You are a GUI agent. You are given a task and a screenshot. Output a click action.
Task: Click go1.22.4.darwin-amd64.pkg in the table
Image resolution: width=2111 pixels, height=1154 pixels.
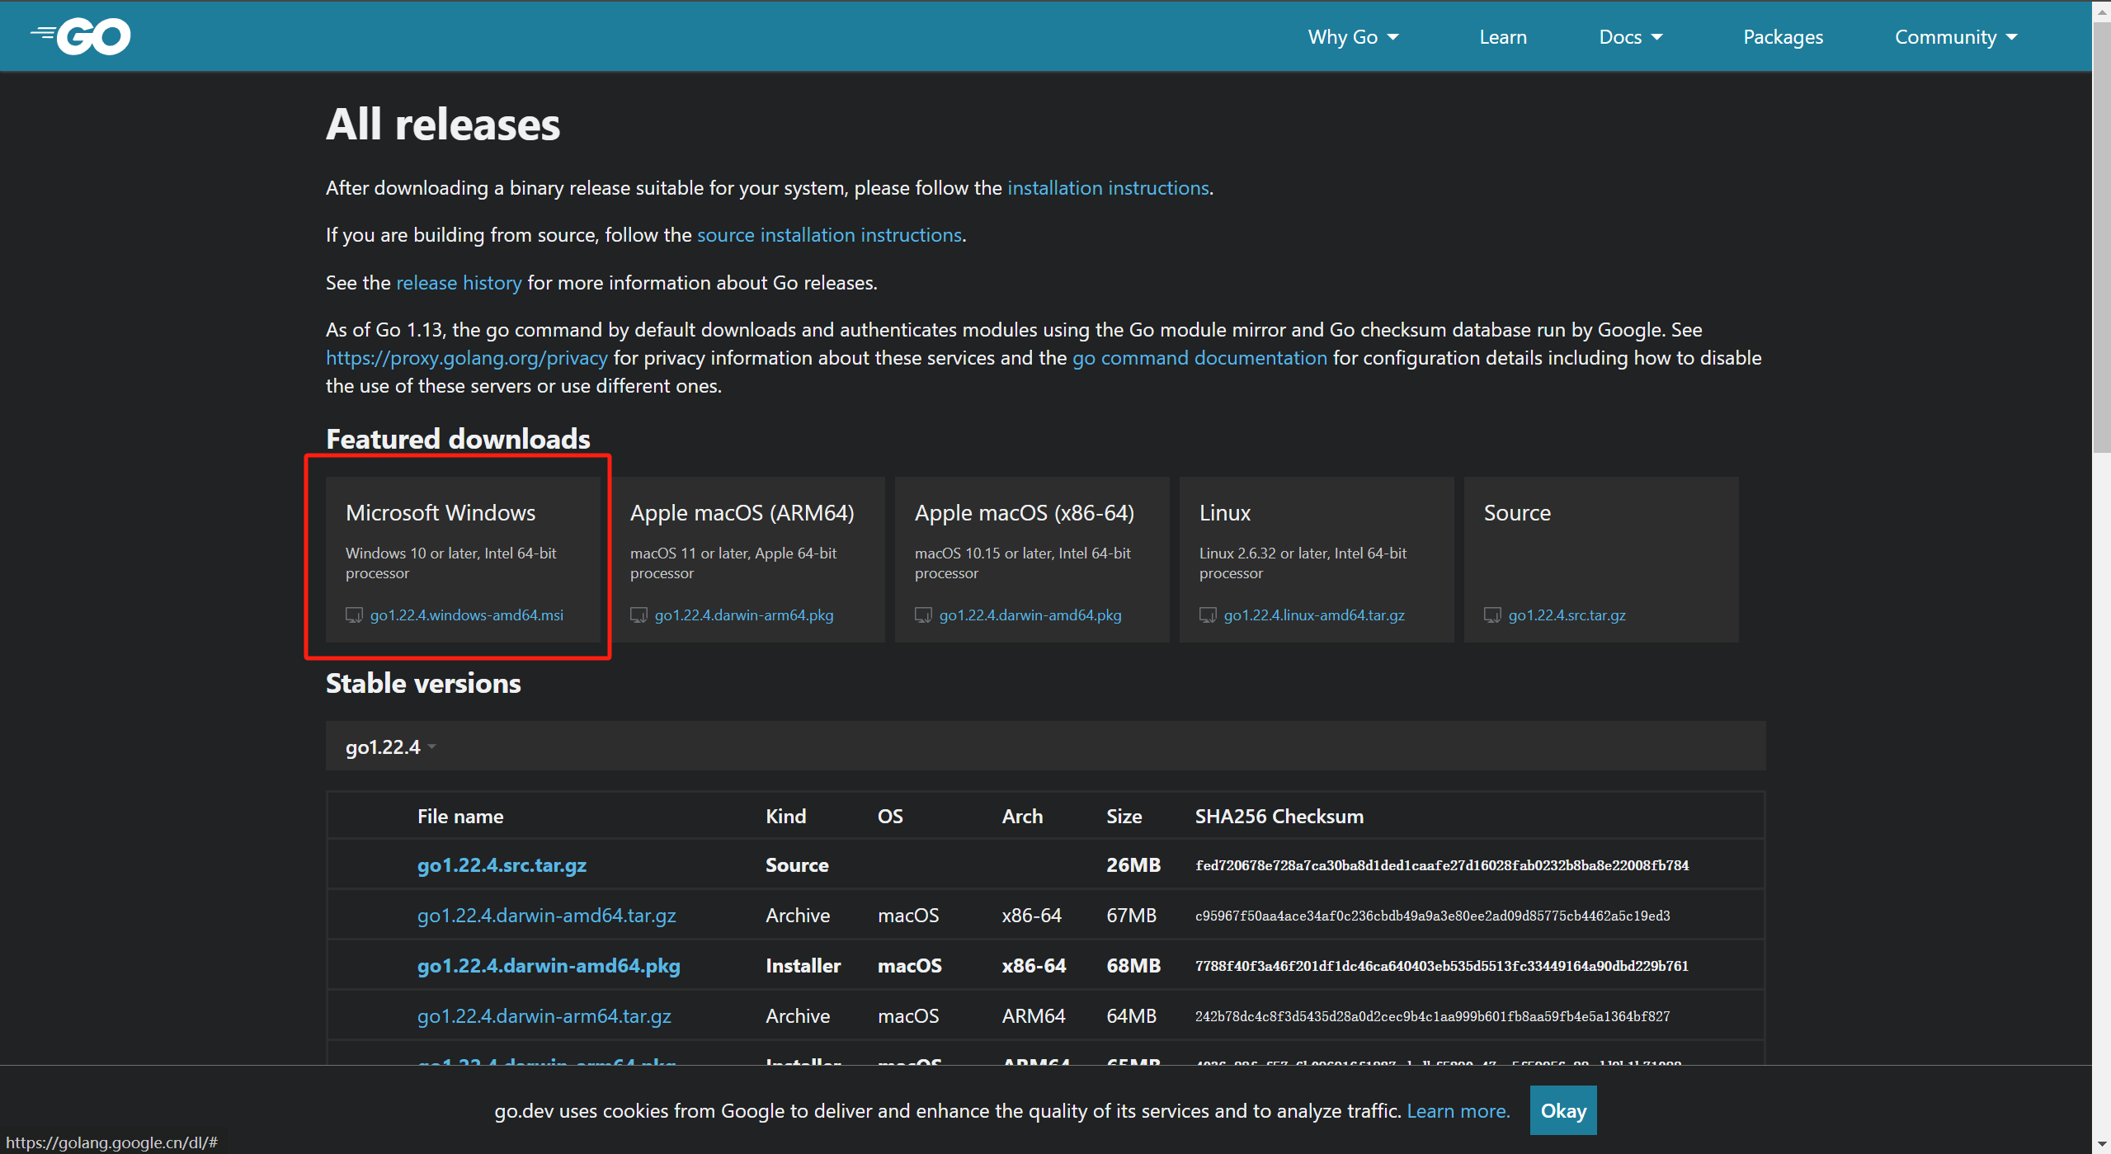tap(549, 966)
